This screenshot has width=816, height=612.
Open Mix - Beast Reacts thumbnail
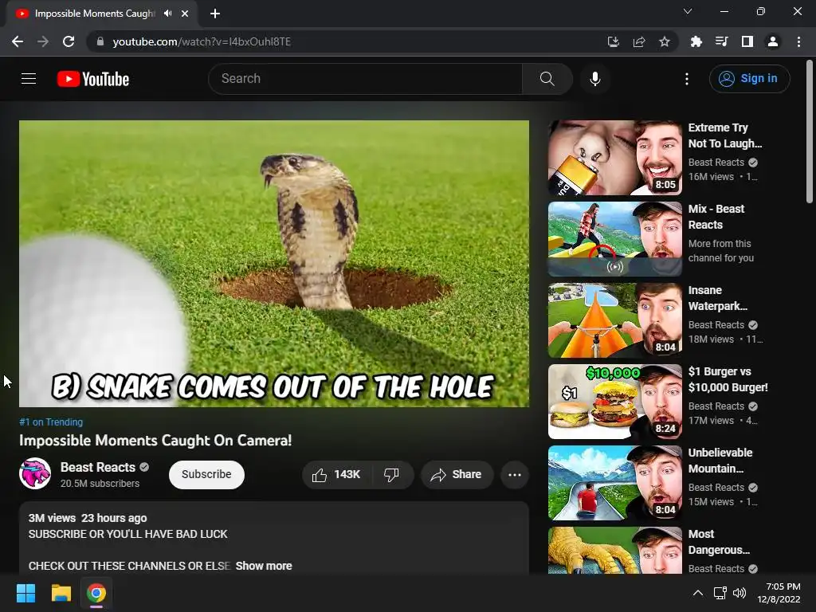point(615,239)
